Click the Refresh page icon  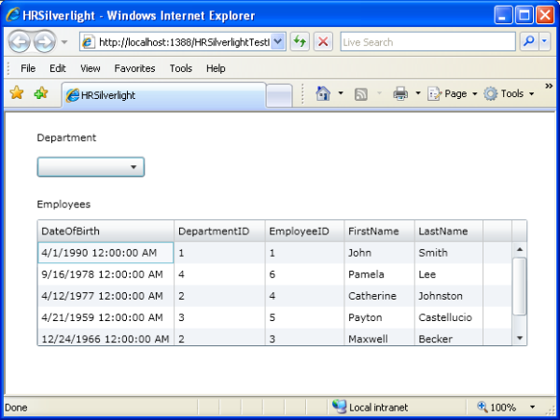[300, 42]
